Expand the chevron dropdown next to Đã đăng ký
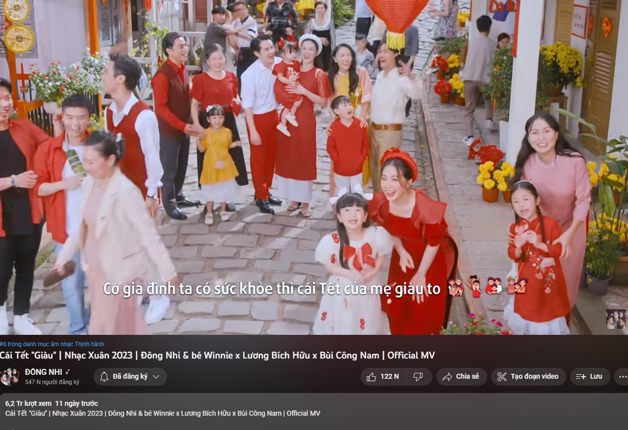628x430 pixels. point(155,376)
